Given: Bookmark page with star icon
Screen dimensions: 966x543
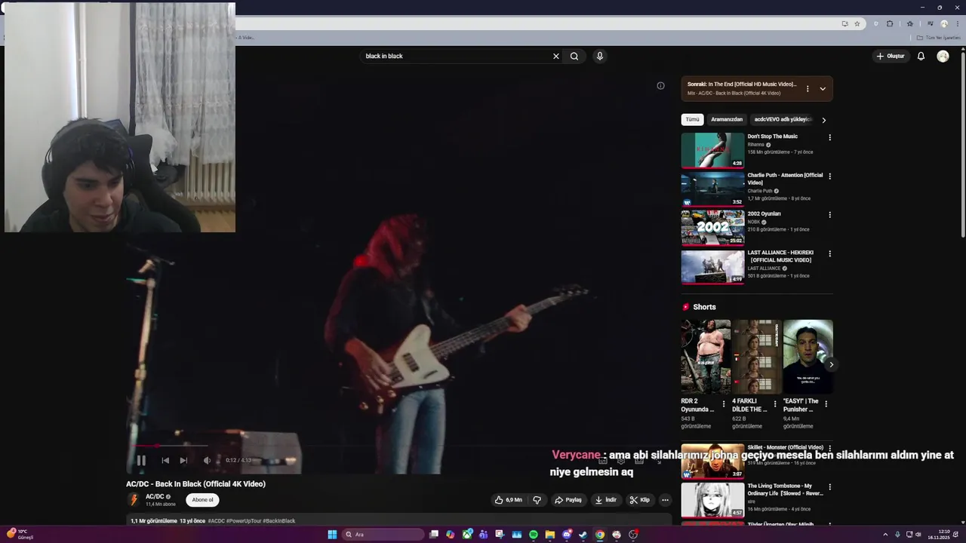Looking at the screenshot, I should coord(857,23).
